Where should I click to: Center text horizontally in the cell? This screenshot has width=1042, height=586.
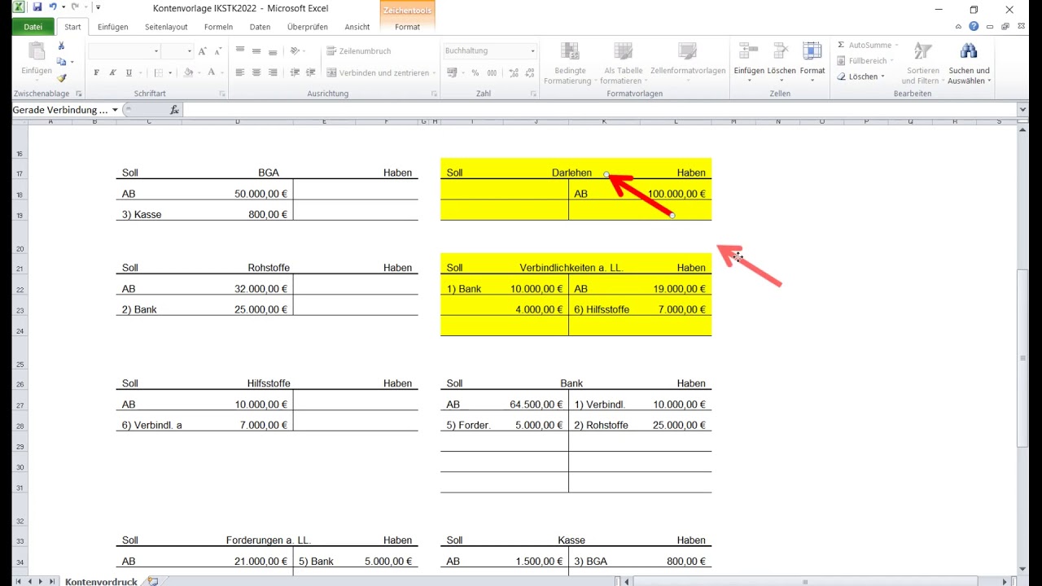click(x=256, y=72)
